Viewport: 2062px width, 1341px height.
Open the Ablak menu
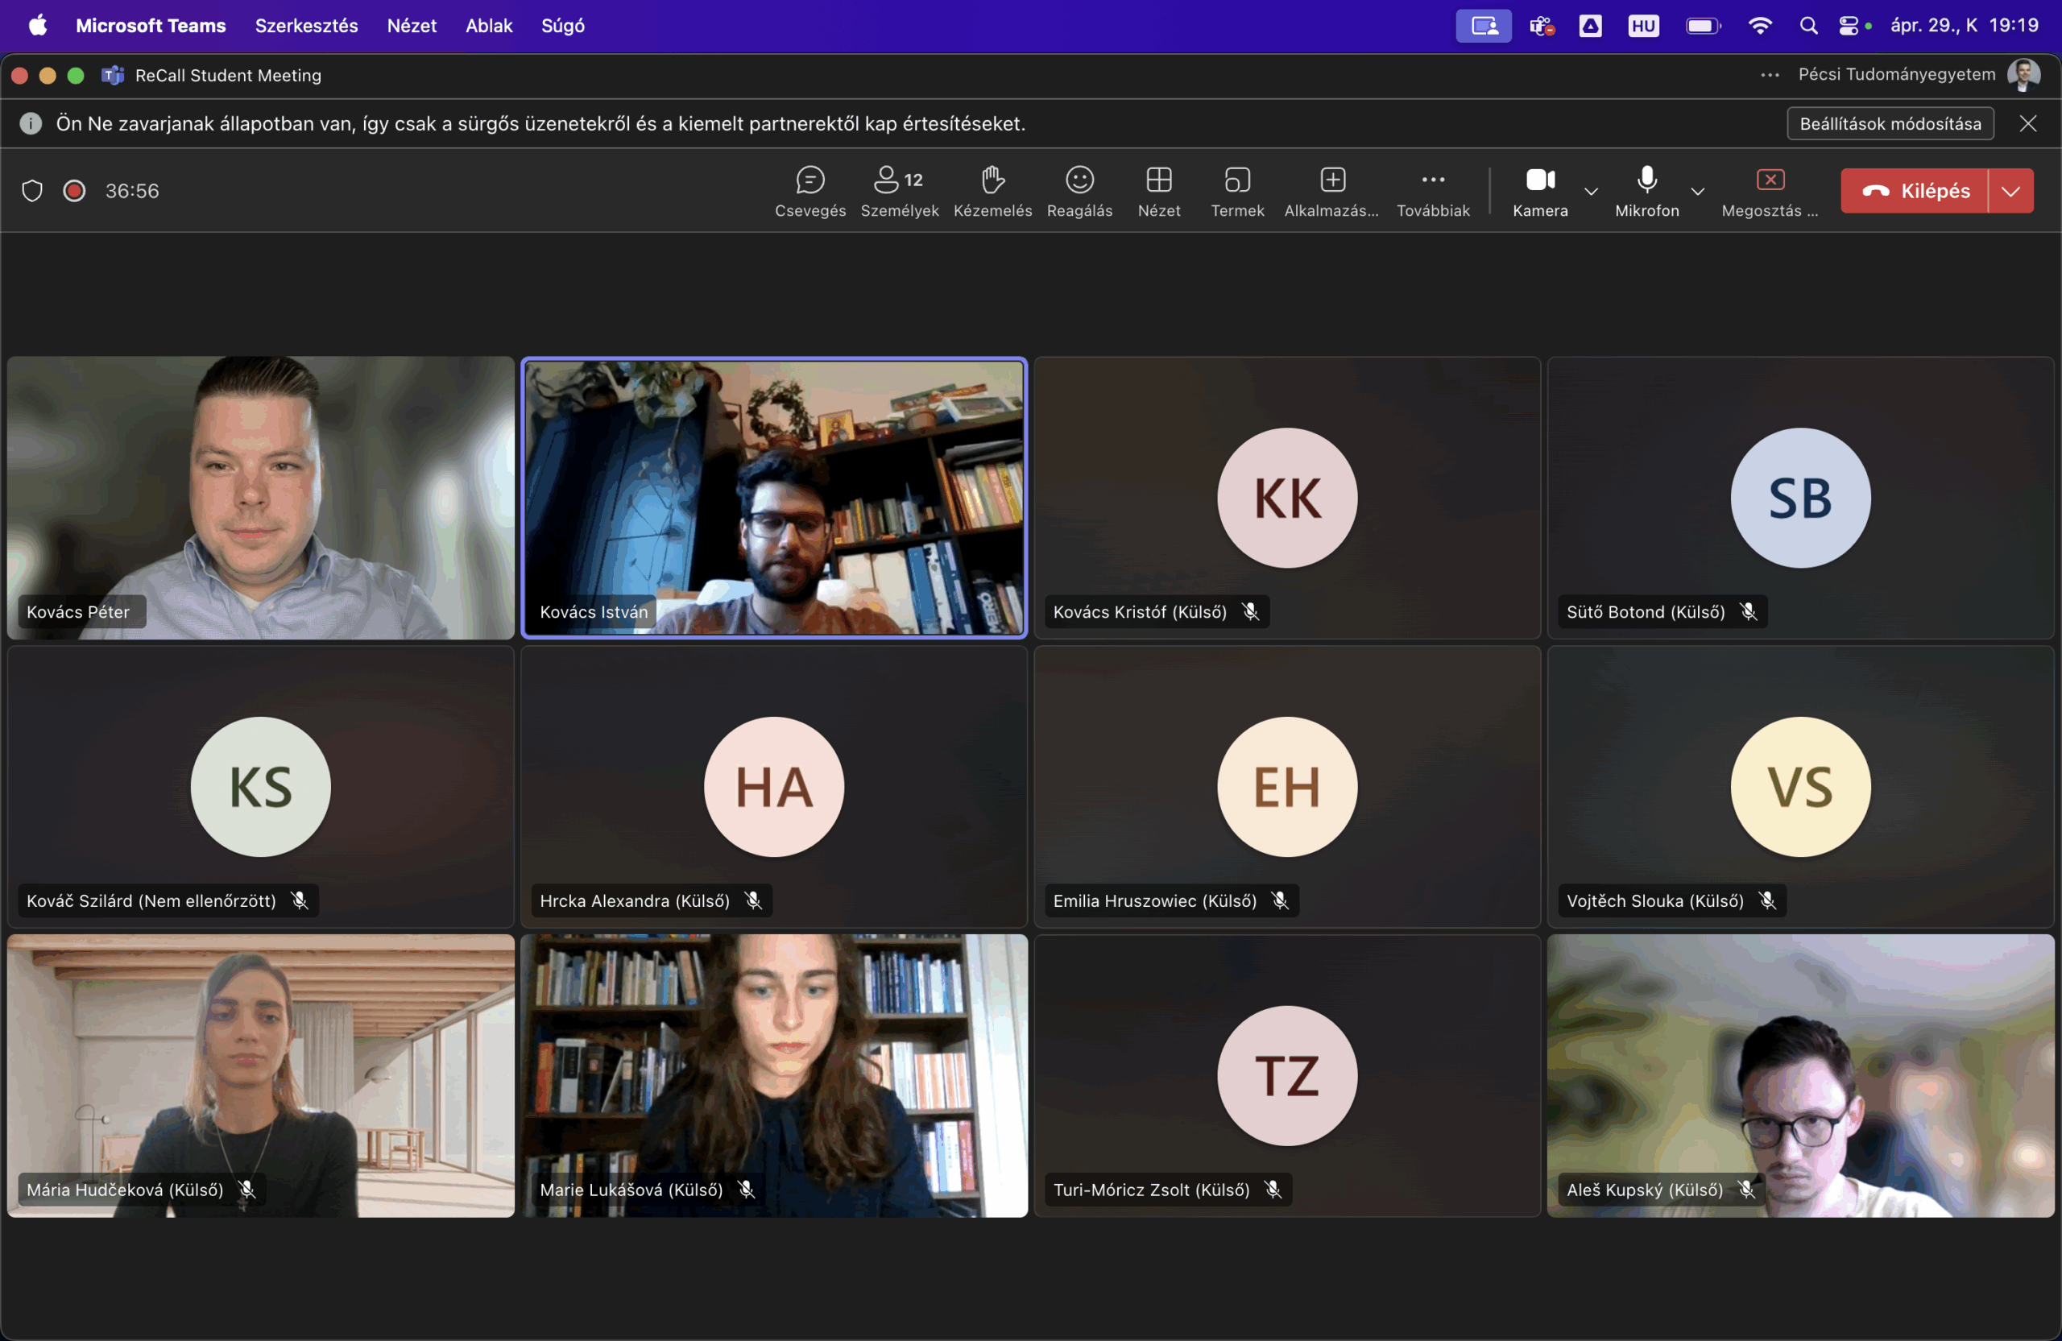(x=489, y=26)
